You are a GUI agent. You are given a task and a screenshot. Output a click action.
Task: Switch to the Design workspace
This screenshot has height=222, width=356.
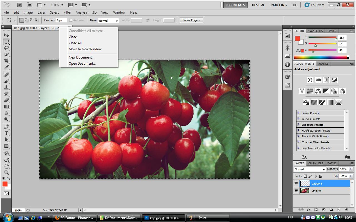pos(258,5)
